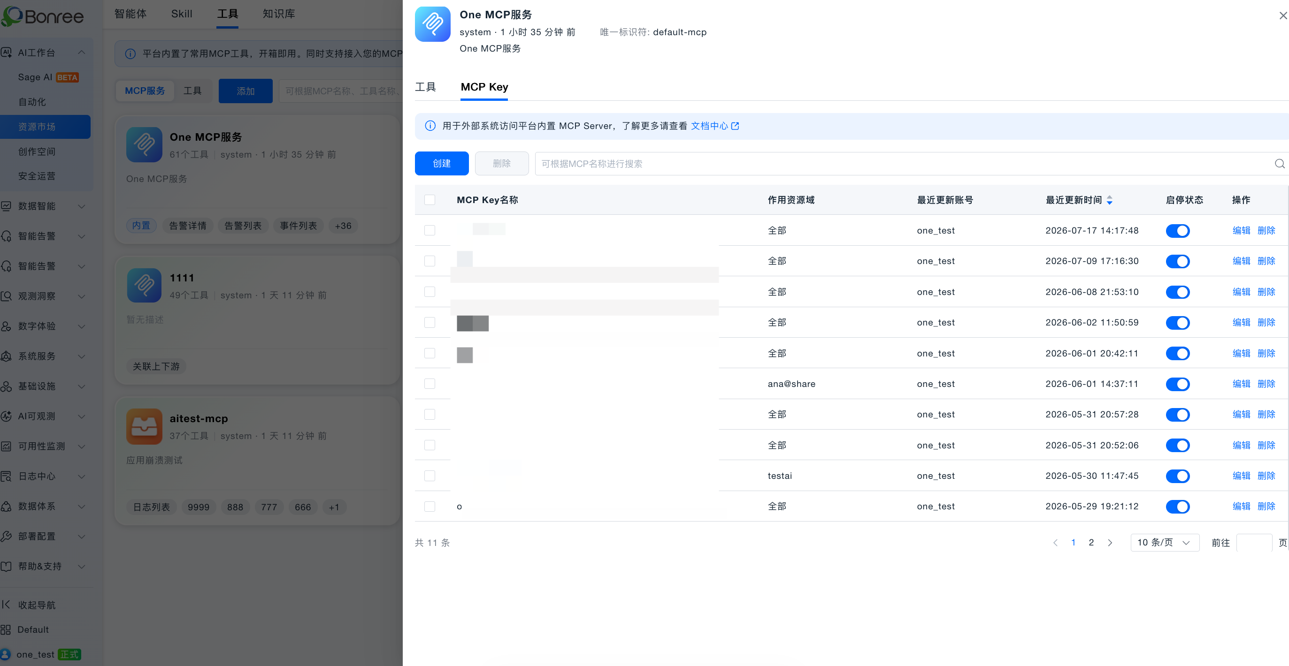Click the 前往 page number input box
Screen dimensions: 1289x666
pyautogui.click(x=1254, y=543)
